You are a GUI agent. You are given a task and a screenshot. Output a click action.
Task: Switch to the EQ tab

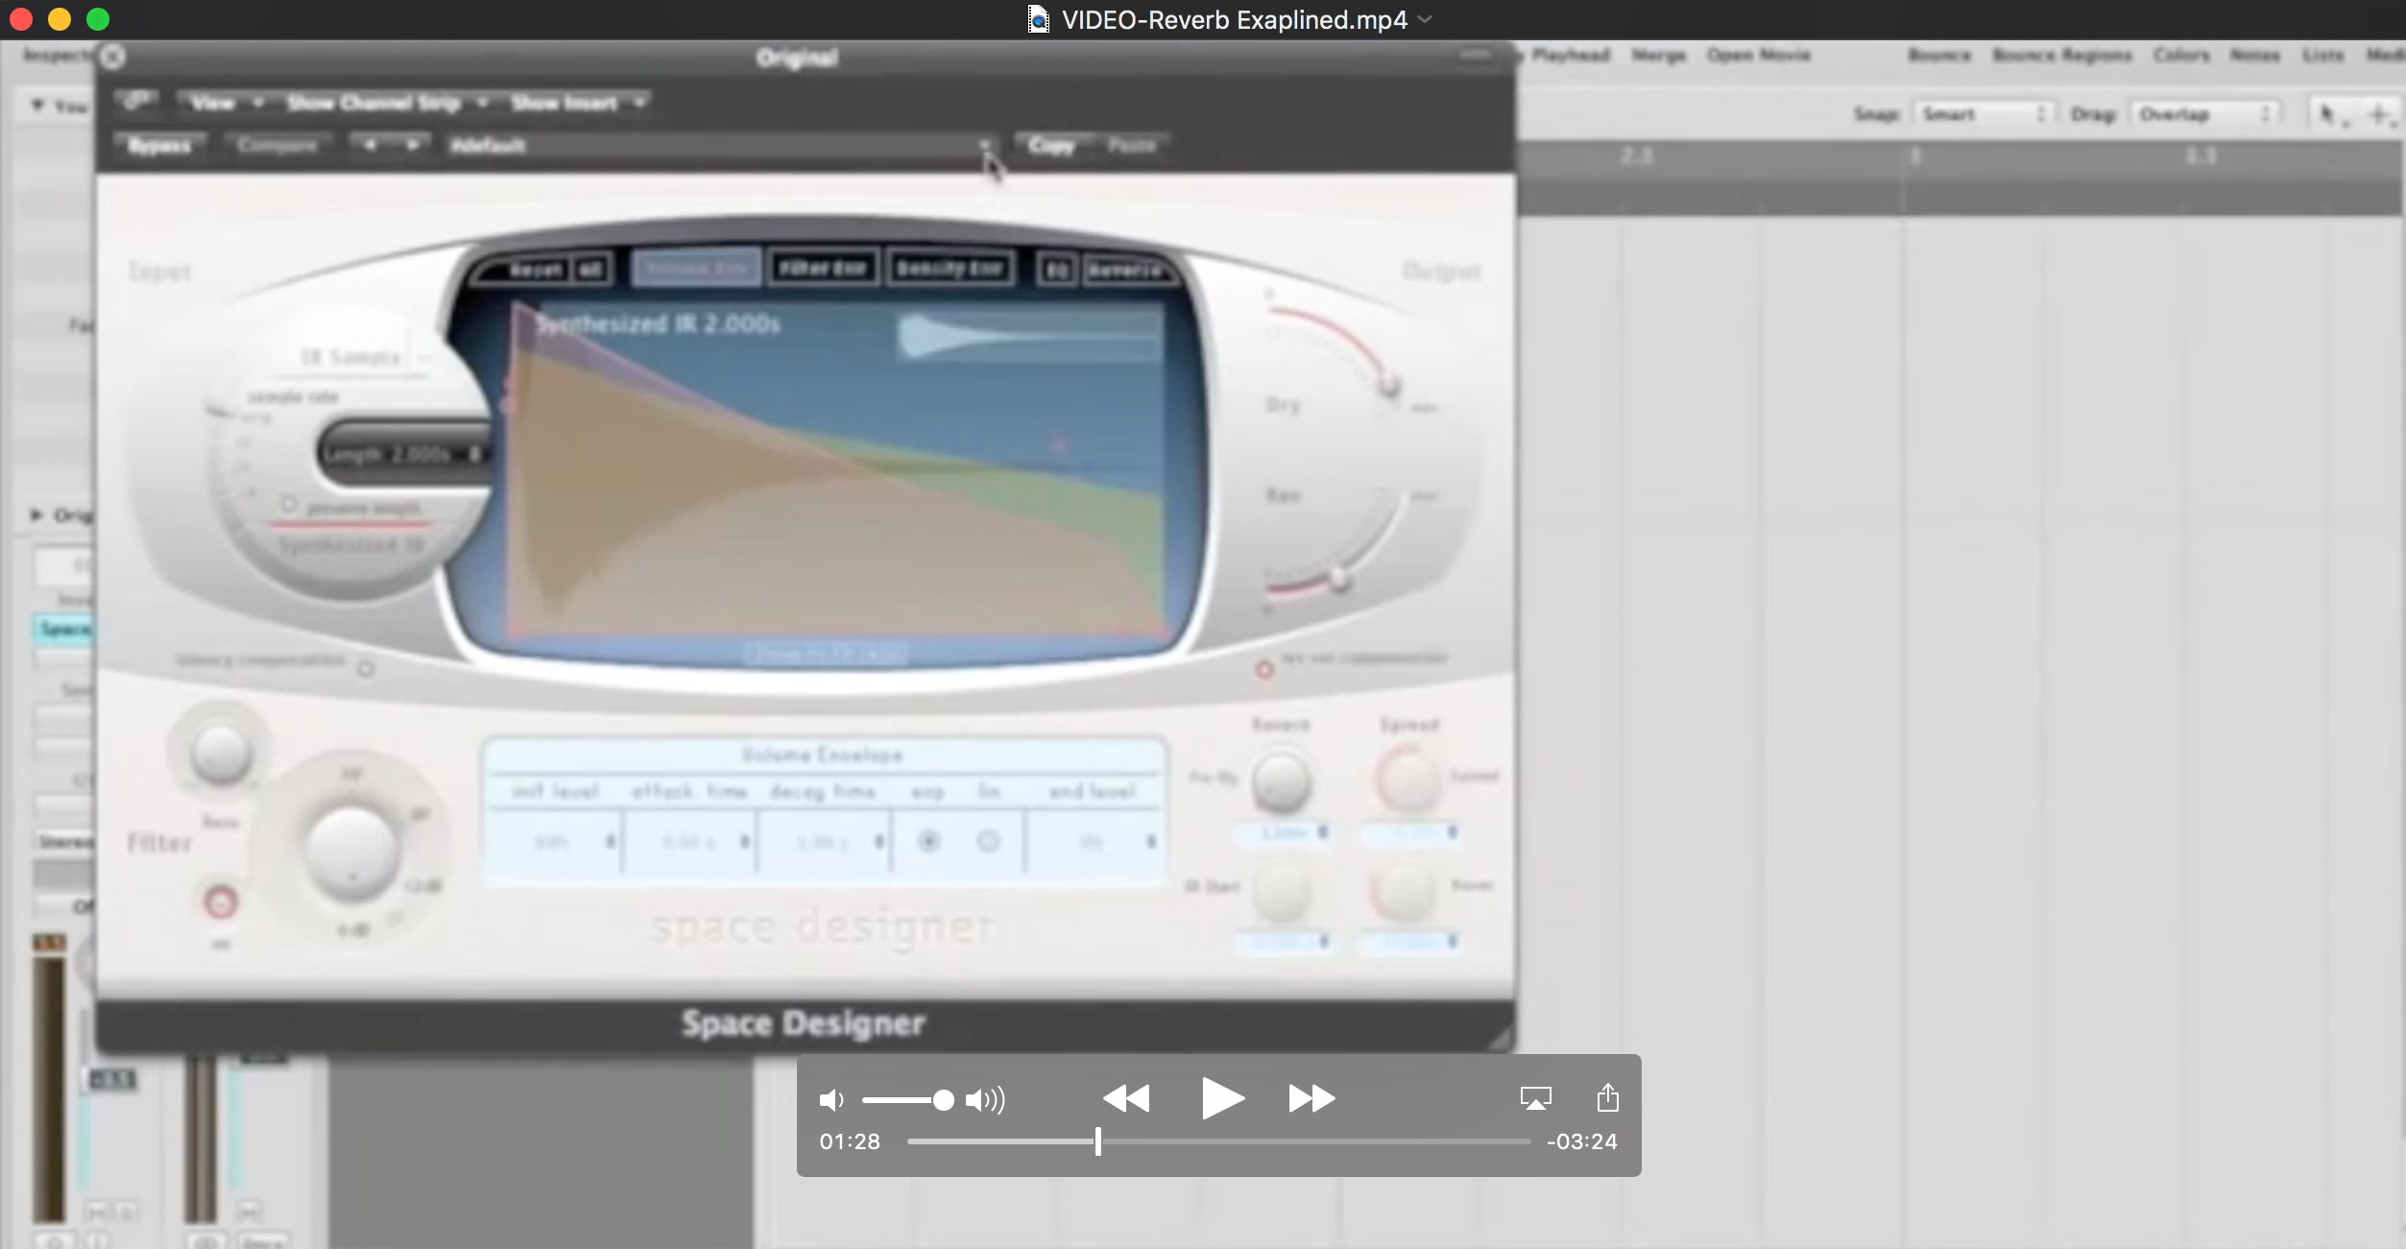(1054, 270)
